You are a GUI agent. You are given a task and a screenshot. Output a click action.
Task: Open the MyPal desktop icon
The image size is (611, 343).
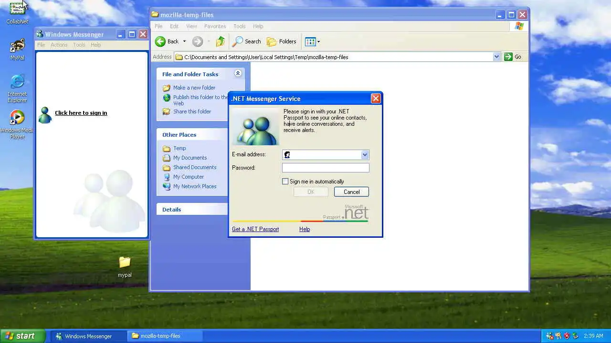(x=17, y=50)
